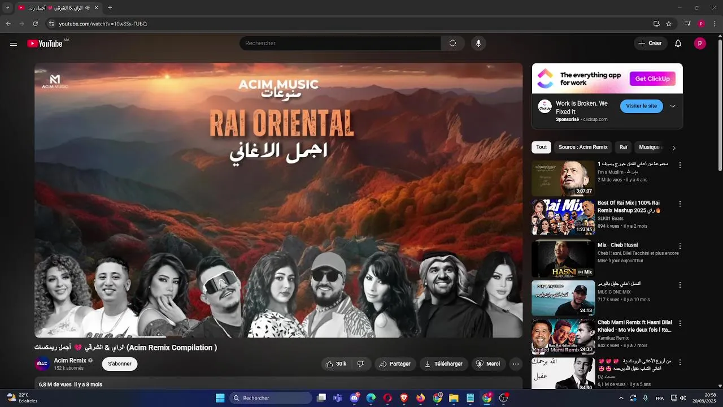Click Visiter le site button
The image size is (723, 407).
click(641, 106)
